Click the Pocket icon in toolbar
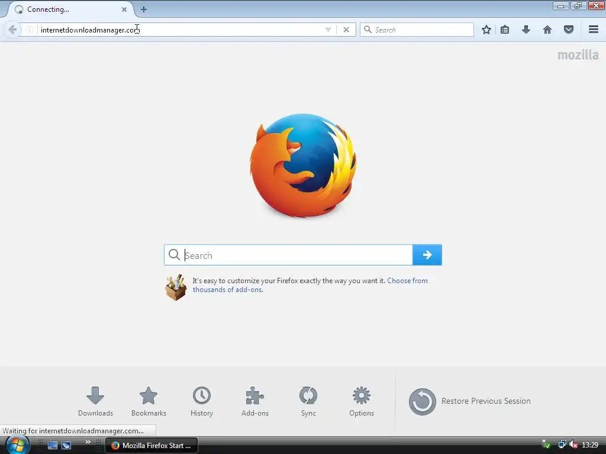 tap(569, 30)
